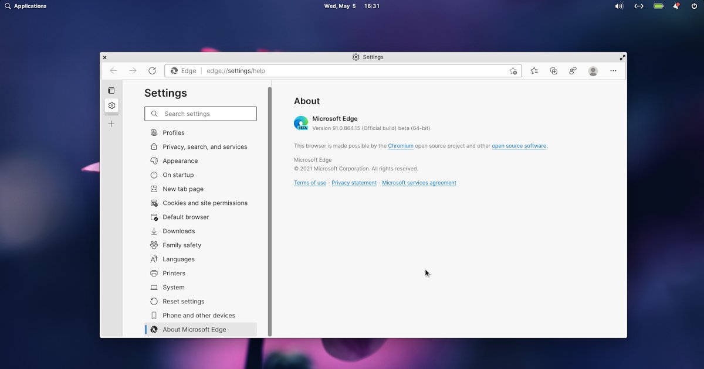
Task: Click the volume icon in the top bar
Action: (618, 6)
